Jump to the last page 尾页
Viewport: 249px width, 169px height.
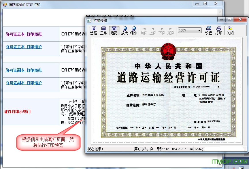(171, 30)
